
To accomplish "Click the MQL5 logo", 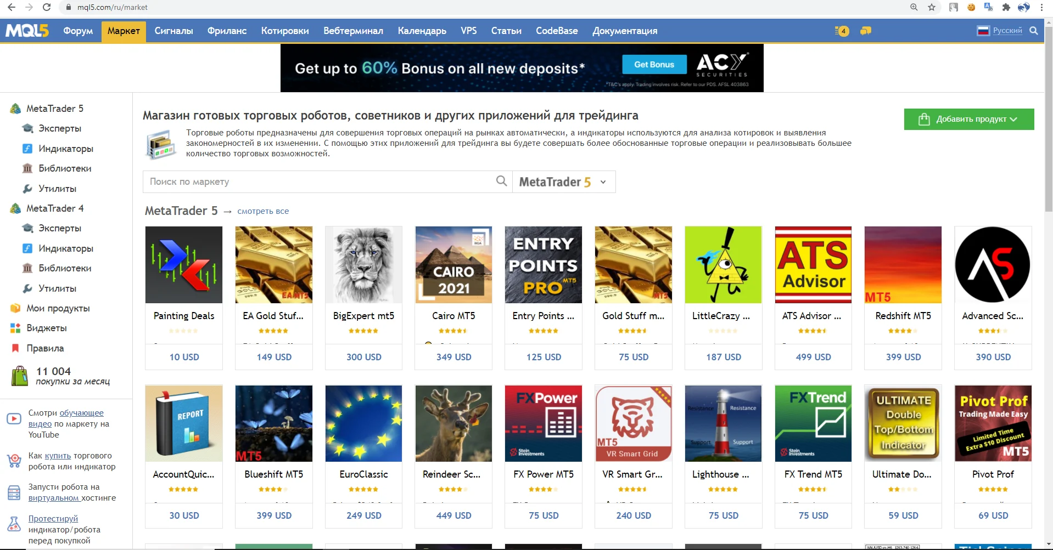I will [x=27, y=31].
